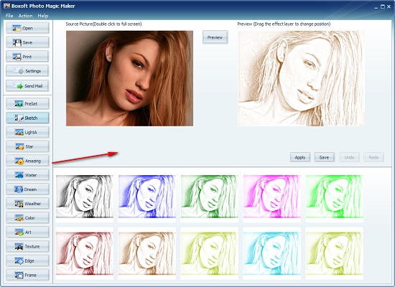Select the Print tool
Viewport: 395px width, 287px height.
pyautogui.click(x=27, y=57)
